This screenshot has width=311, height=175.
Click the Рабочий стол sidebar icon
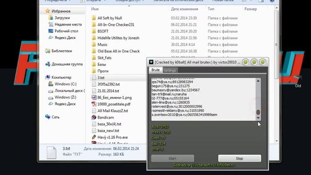[51, 31]
